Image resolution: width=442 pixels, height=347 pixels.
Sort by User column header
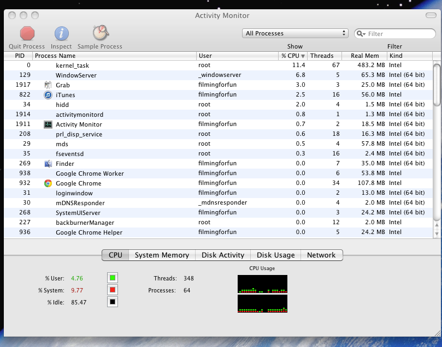[237, 56]
